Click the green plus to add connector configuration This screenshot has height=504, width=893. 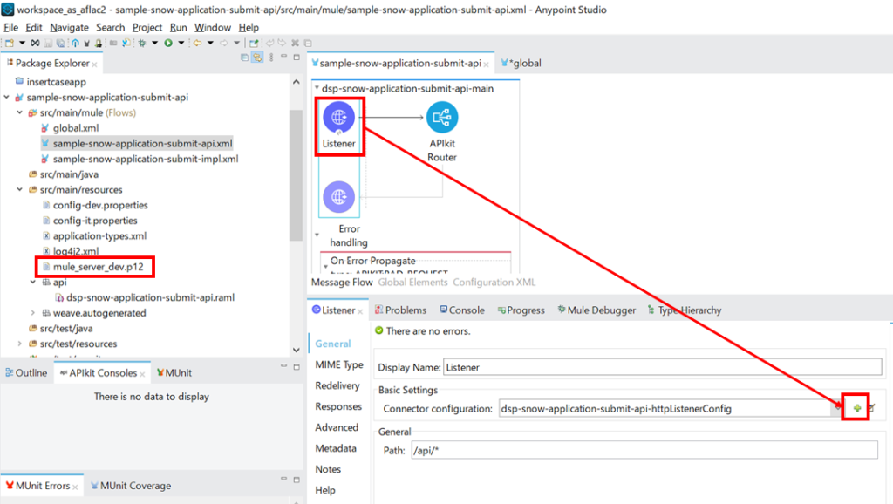click(857, 408)
